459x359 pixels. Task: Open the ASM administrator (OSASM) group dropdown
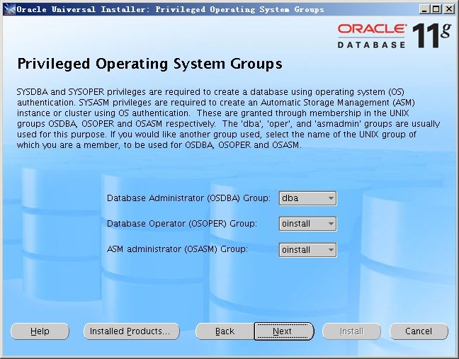[x=307, y=250]
